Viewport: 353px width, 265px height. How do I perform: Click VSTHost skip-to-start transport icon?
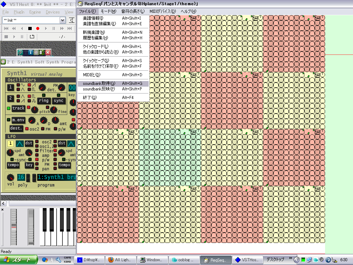point(6,28)
